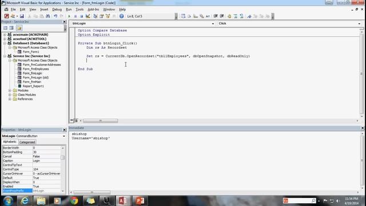Screen dimensions: 366x206
Task: Open the Click procedure dropdown
Action: [359, 23]
